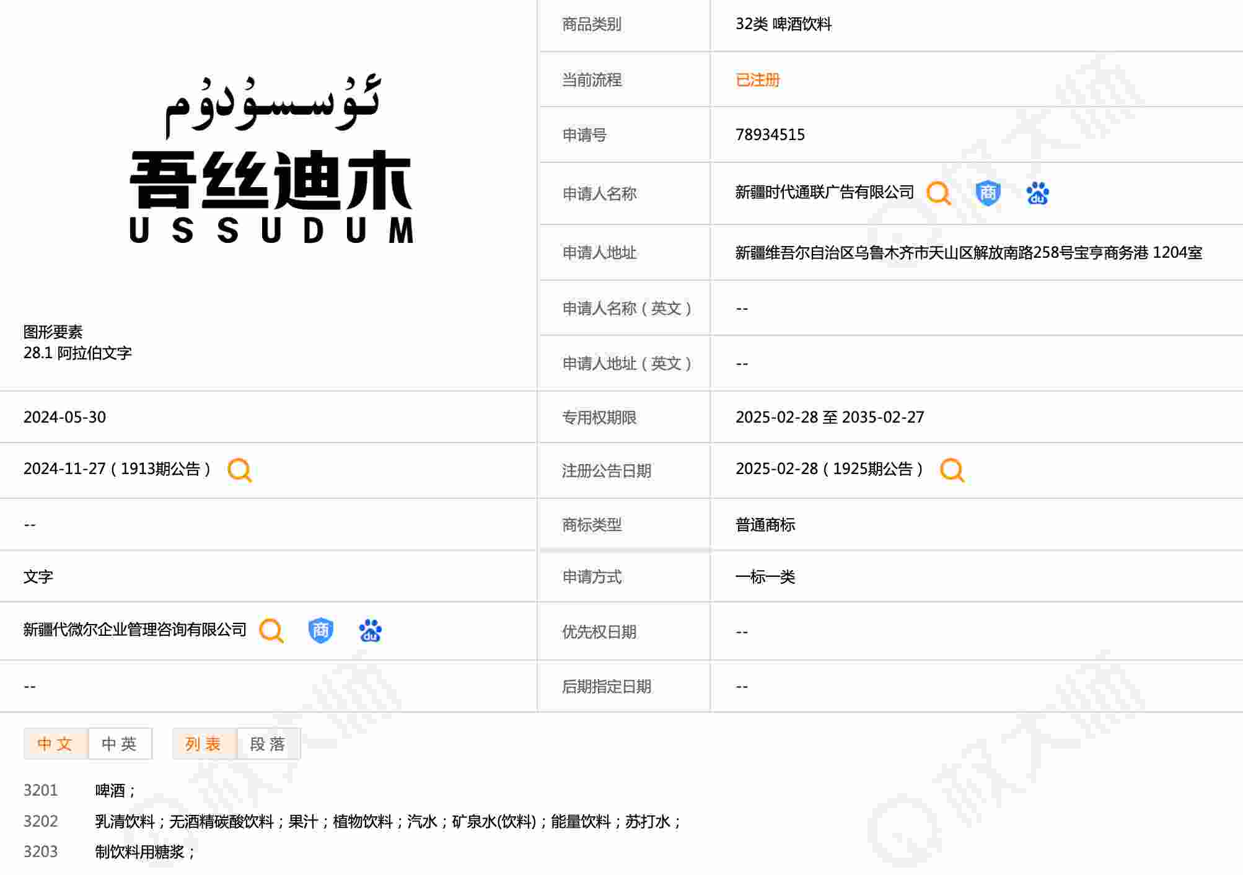Click search icon next to applicant name 新疆时代通联广告有限公司

[x=938, y=193]
